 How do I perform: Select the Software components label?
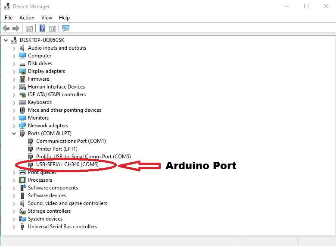click(53, 188)
